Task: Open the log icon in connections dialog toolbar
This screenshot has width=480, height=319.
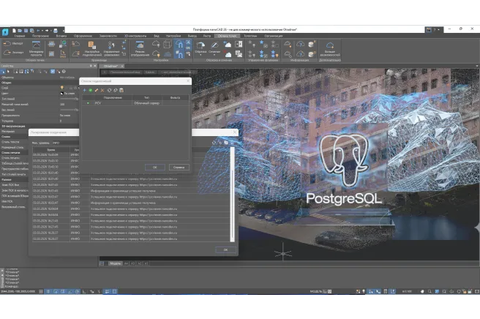Action: point(121,90)
